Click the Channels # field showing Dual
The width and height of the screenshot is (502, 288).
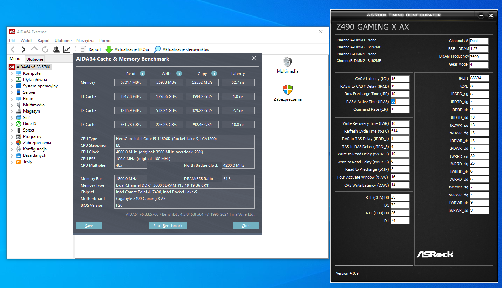479,41
